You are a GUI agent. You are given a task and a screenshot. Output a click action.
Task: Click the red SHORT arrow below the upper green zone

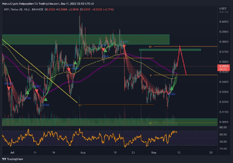(124, 46)
